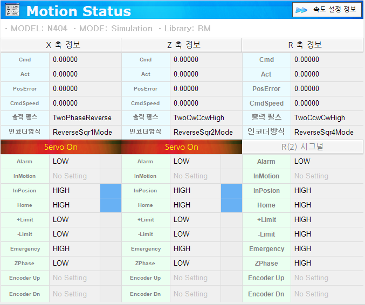The image size is (365, 305).
Task: Click X axis Alarm LOW value
Action: point(61,162)
